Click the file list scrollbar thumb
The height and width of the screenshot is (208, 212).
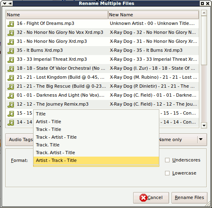coord(204,40)
